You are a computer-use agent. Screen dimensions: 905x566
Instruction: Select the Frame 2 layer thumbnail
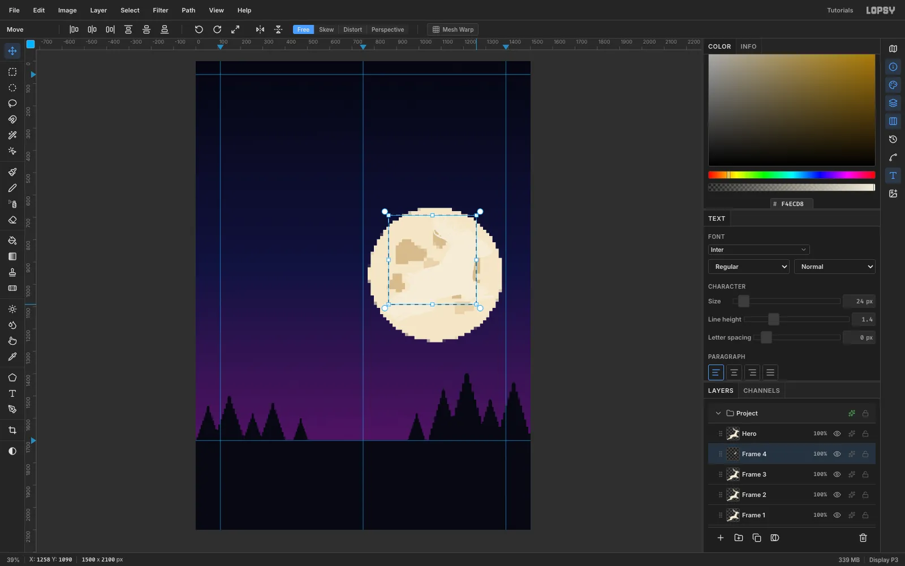click(733, 495)
